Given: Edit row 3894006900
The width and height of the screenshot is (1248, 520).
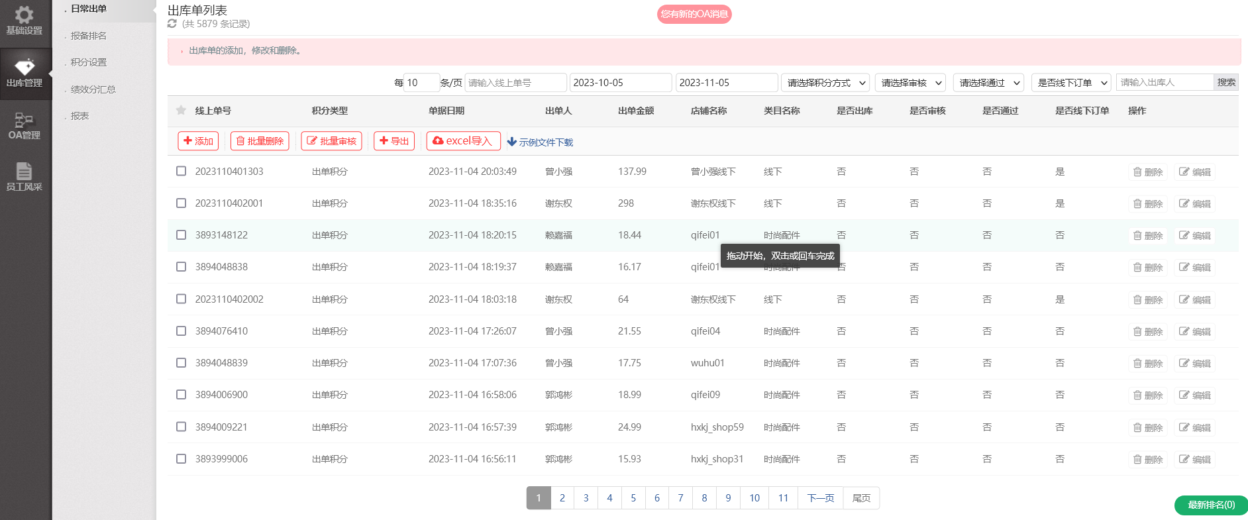Looking at the screenshot, I should 1195,395.
